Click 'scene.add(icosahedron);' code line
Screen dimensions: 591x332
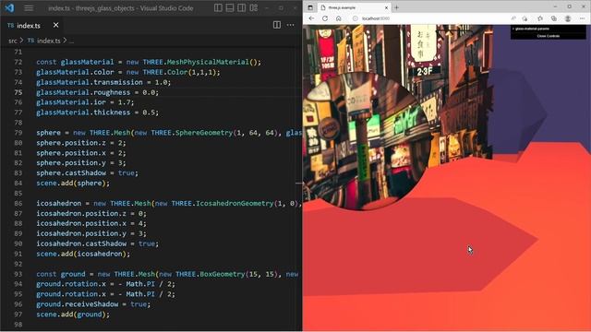(x=83, y=254)
